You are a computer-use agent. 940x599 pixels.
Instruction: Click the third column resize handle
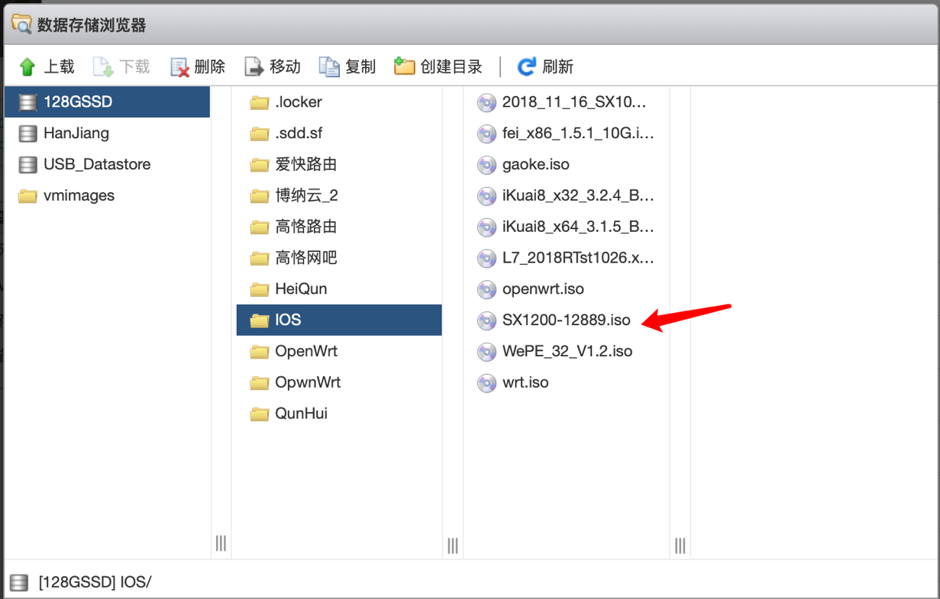(680, 546)
